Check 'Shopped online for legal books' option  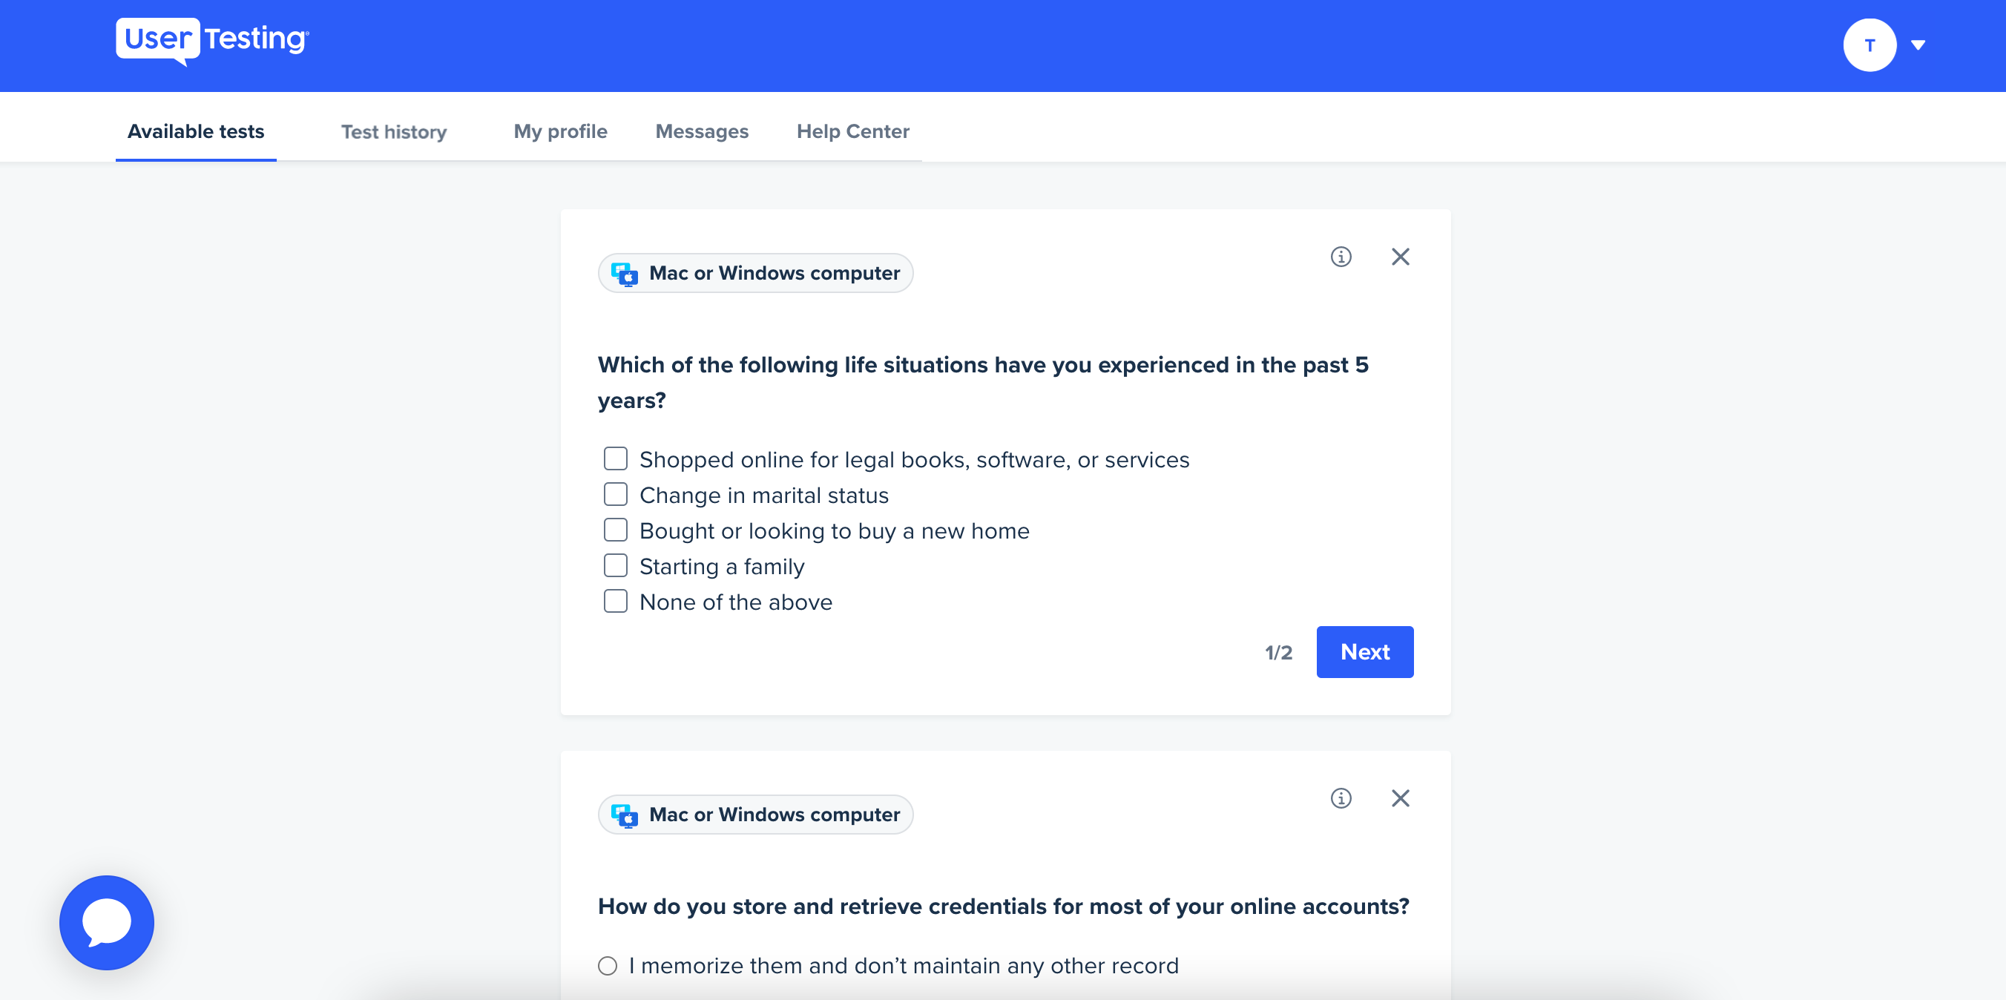615,458
